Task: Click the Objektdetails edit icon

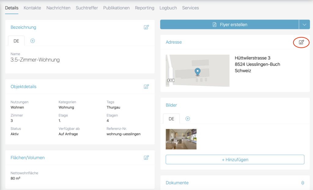Action: click(x=146, y=87)
